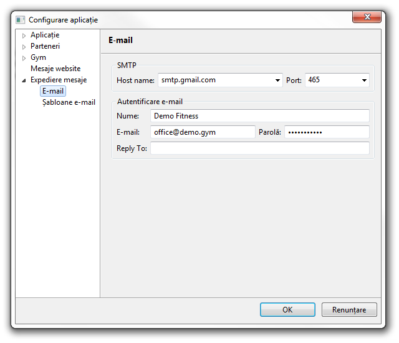Select Mesaje website in the tree
399x343 pixels.
point(55,69)
